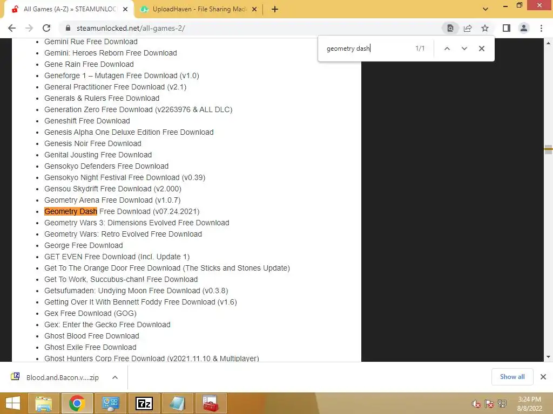The image size is (553, 414).
Task: Open Gensou Skydrift Free Download link
Action: pos(113,189)
